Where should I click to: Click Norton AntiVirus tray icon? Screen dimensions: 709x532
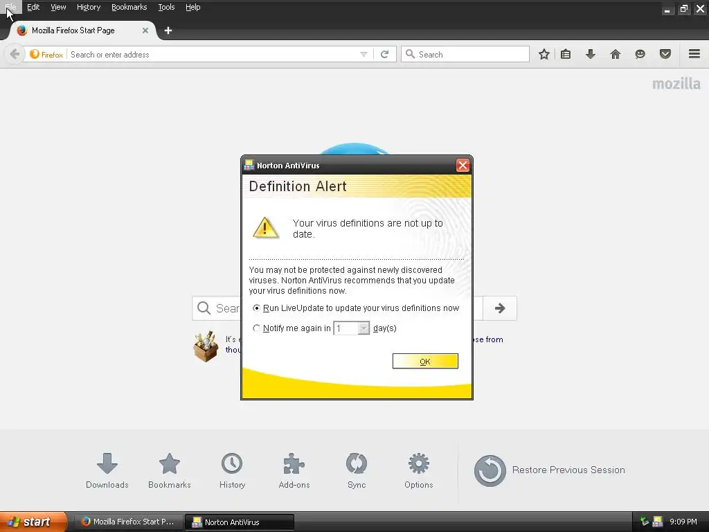658,522
